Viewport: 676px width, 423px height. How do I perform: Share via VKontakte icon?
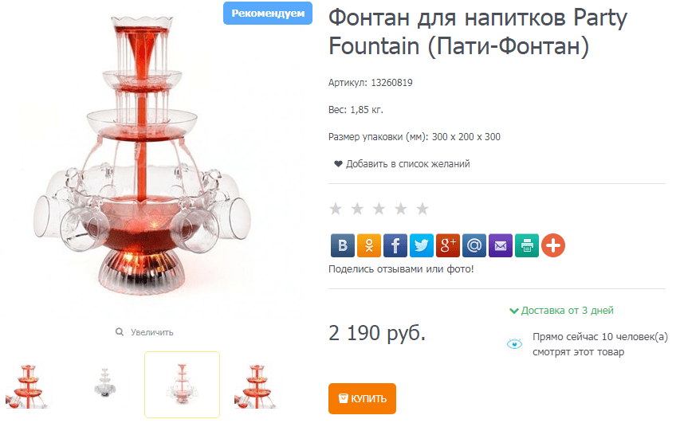(342, 245)
